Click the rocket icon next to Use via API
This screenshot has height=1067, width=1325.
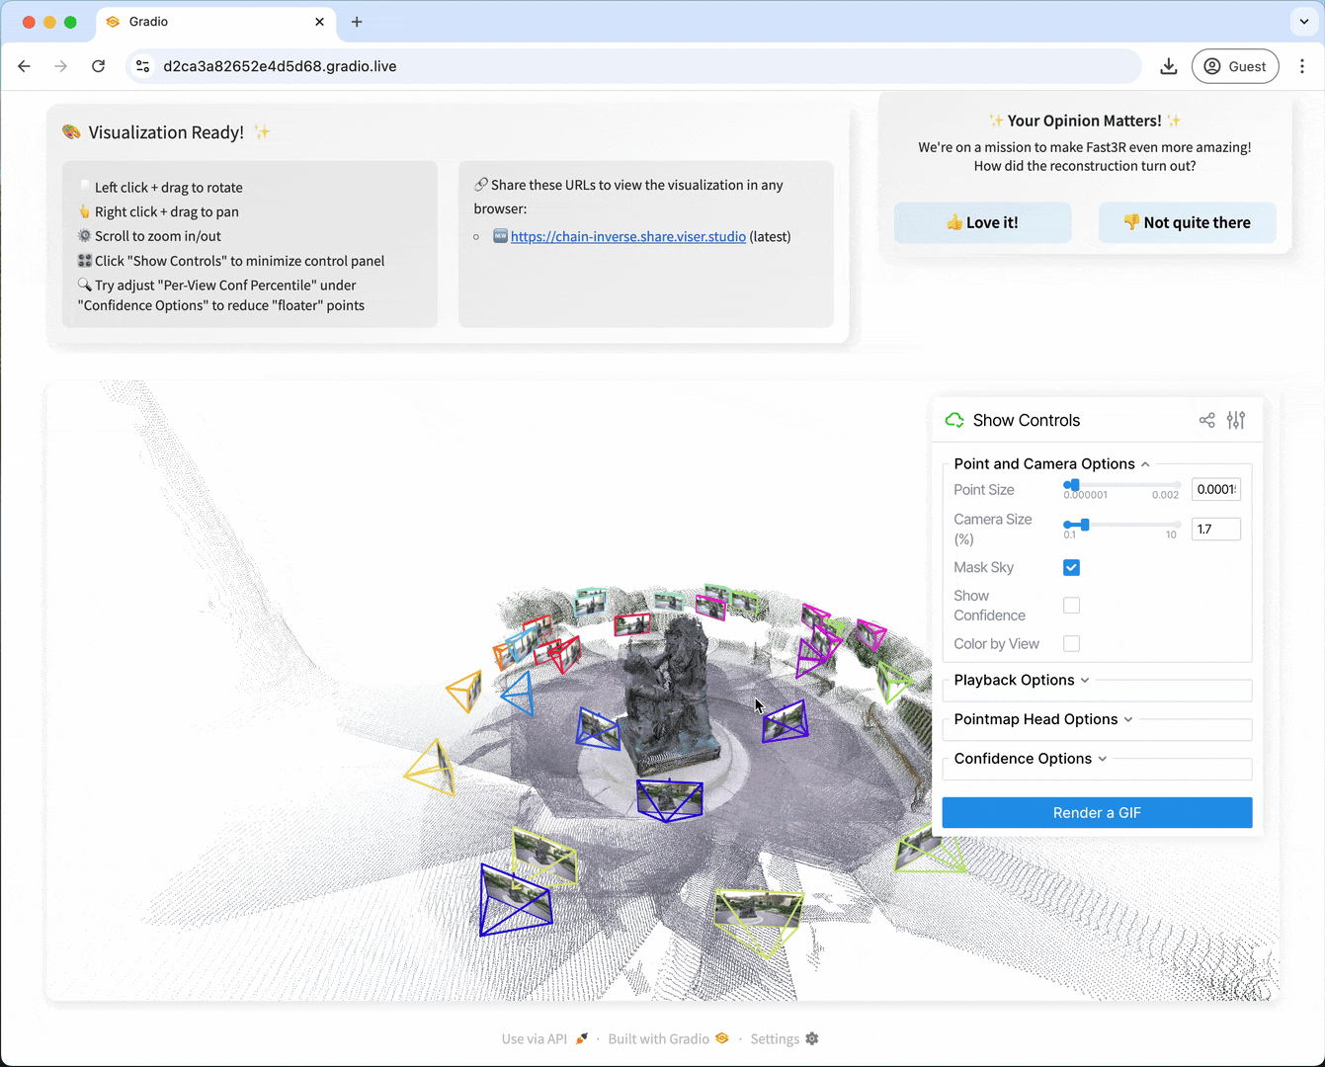[x=581, y=1037]
